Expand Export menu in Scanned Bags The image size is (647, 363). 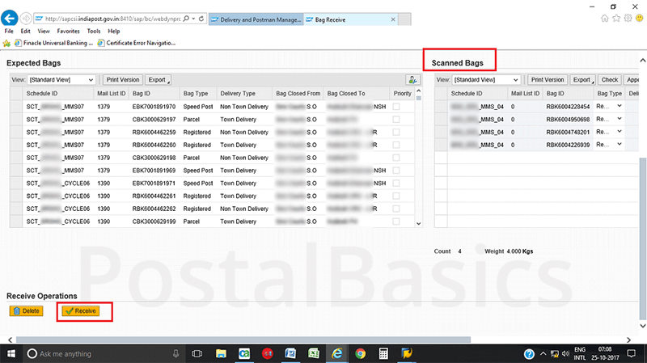coord(581,80)
